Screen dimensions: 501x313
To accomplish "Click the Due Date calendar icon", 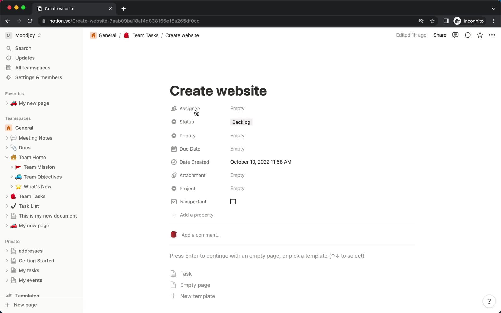I will click(174, 149).
